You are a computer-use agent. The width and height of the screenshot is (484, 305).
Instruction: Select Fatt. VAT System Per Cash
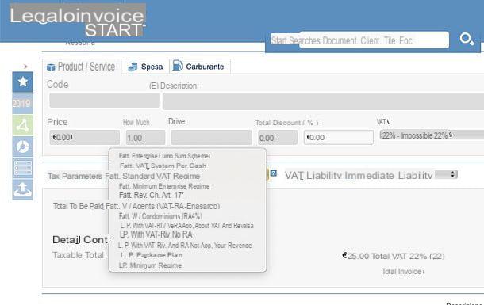pyautogui.click(x=163, y=166)
